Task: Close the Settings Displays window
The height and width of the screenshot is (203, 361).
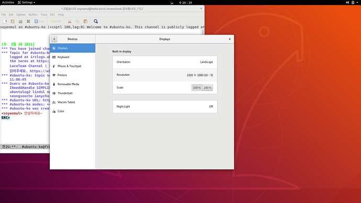Action: (x=230, y=39)
